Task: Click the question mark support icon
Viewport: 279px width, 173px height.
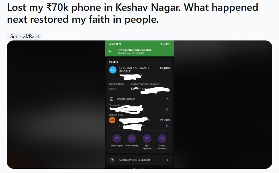Action: point(112,160)
